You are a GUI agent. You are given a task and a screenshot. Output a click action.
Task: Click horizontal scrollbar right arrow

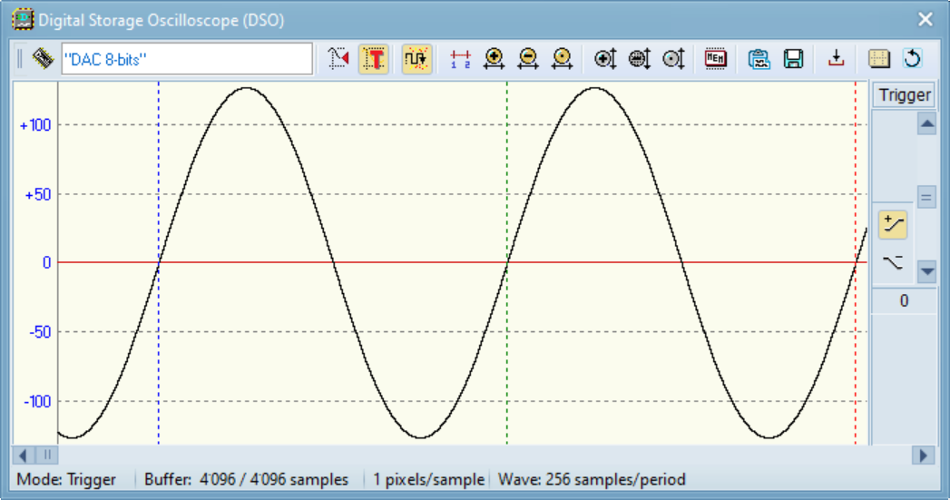pos(924,455)
